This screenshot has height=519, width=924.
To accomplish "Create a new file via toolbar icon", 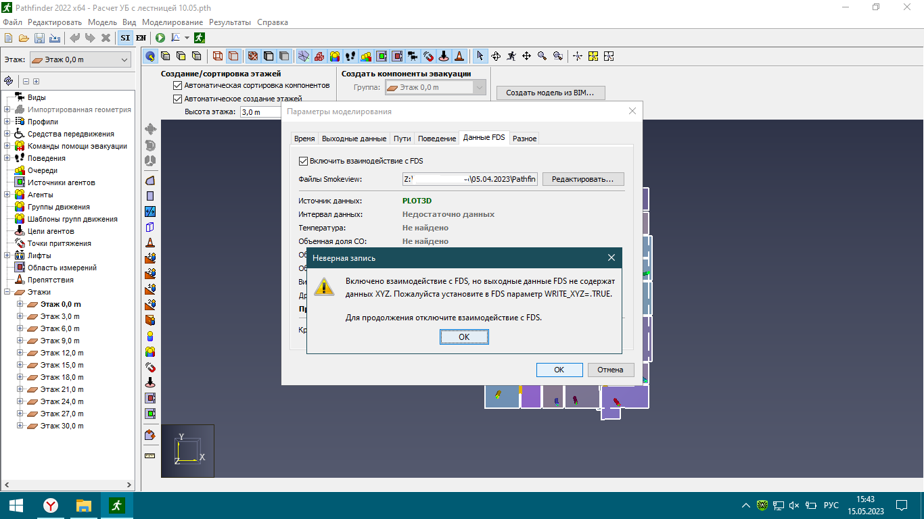I will (x=9, y=38).
